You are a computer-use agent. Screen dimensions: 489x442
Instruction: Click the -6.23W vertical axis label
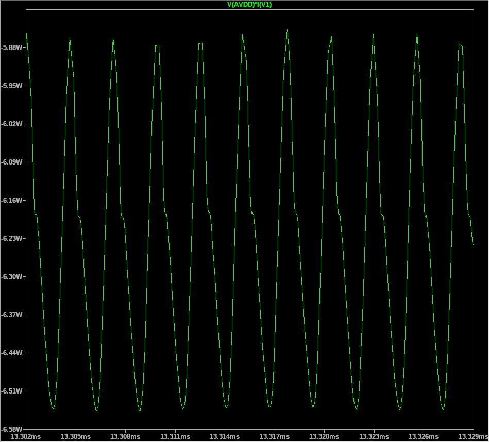coord(12,238)
